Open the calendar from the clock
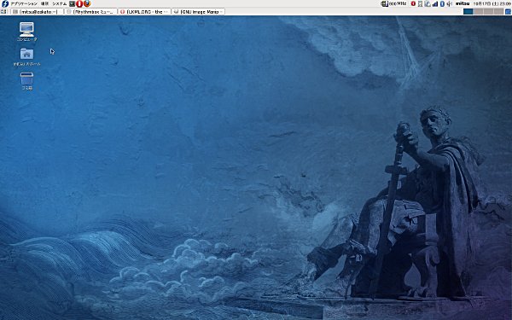Viewport: 512px width, 320px height. (492, 3)
